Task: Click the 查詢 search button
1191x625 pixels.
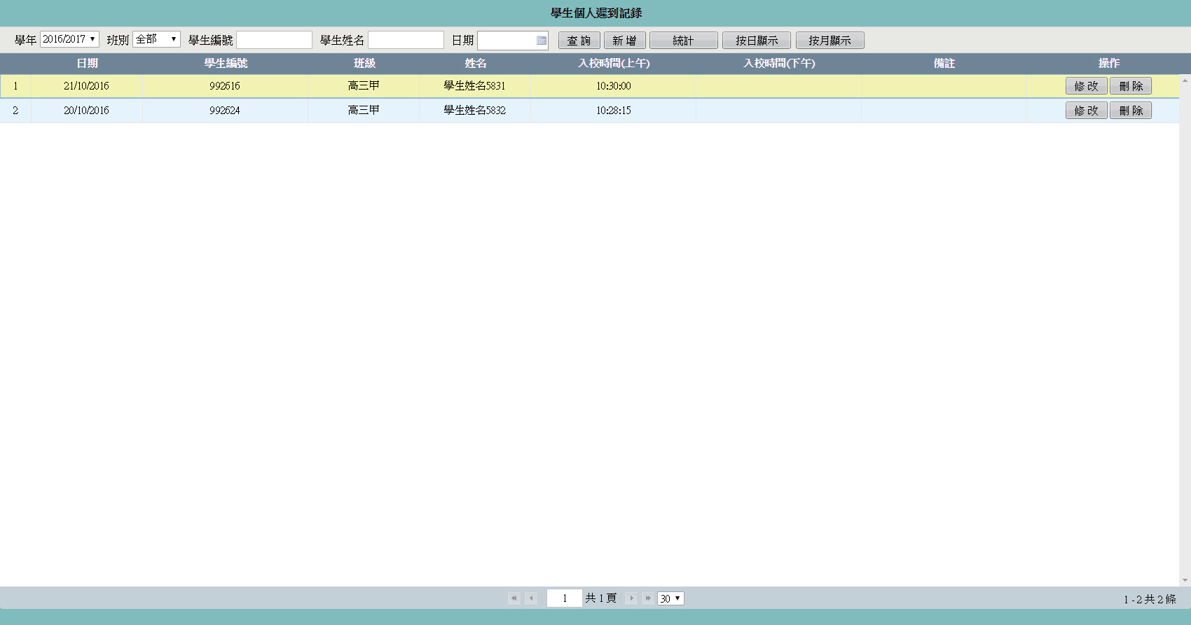Action: (579, 41)
